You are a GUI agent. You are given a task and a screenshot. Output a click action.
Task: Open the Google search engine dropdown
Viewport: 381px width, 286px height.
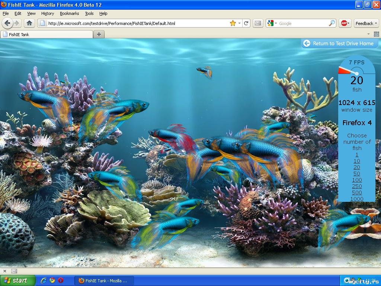tap(272, 23)
